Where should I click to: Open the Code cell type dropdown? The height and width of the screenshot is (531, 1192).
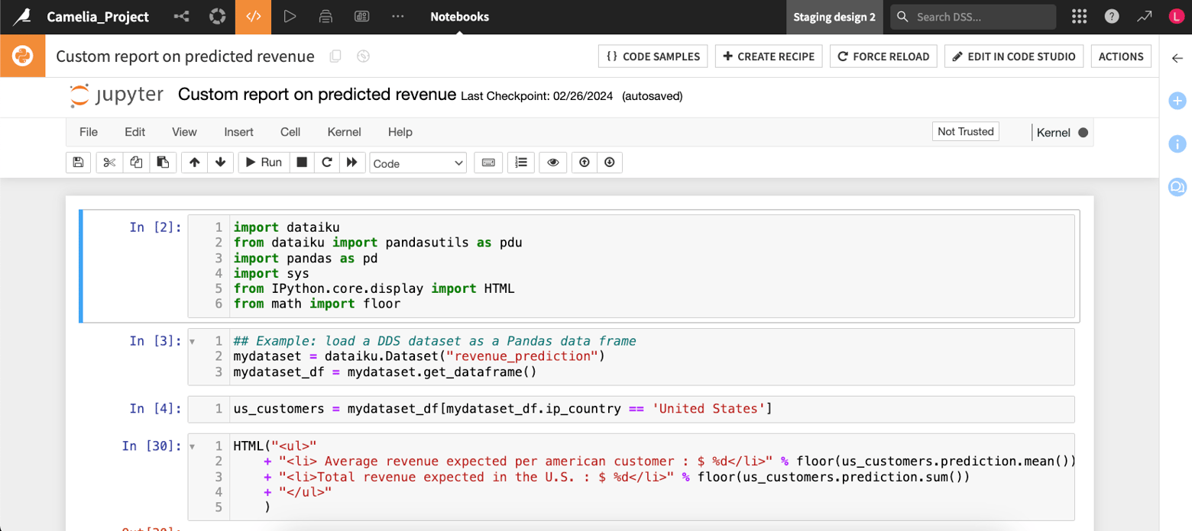417,163
